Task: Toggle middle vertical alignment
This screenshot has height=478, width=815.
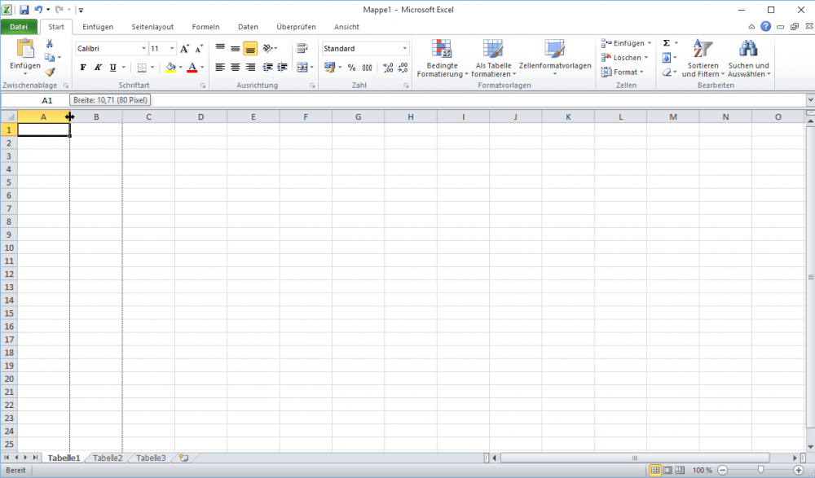Action: tap(236, 48)
